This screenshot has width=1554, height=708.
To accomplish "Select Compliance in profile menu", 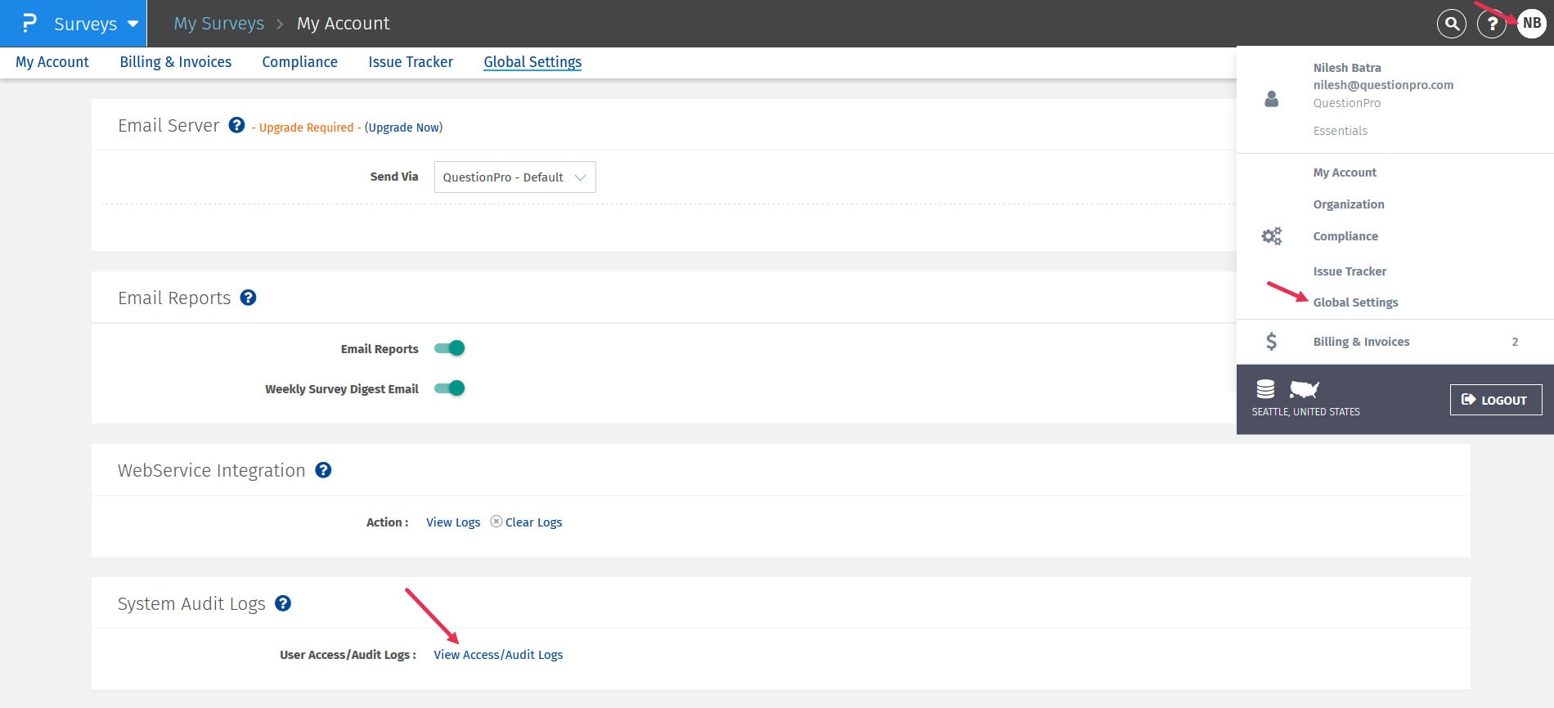I will (x=1345, y=236).
